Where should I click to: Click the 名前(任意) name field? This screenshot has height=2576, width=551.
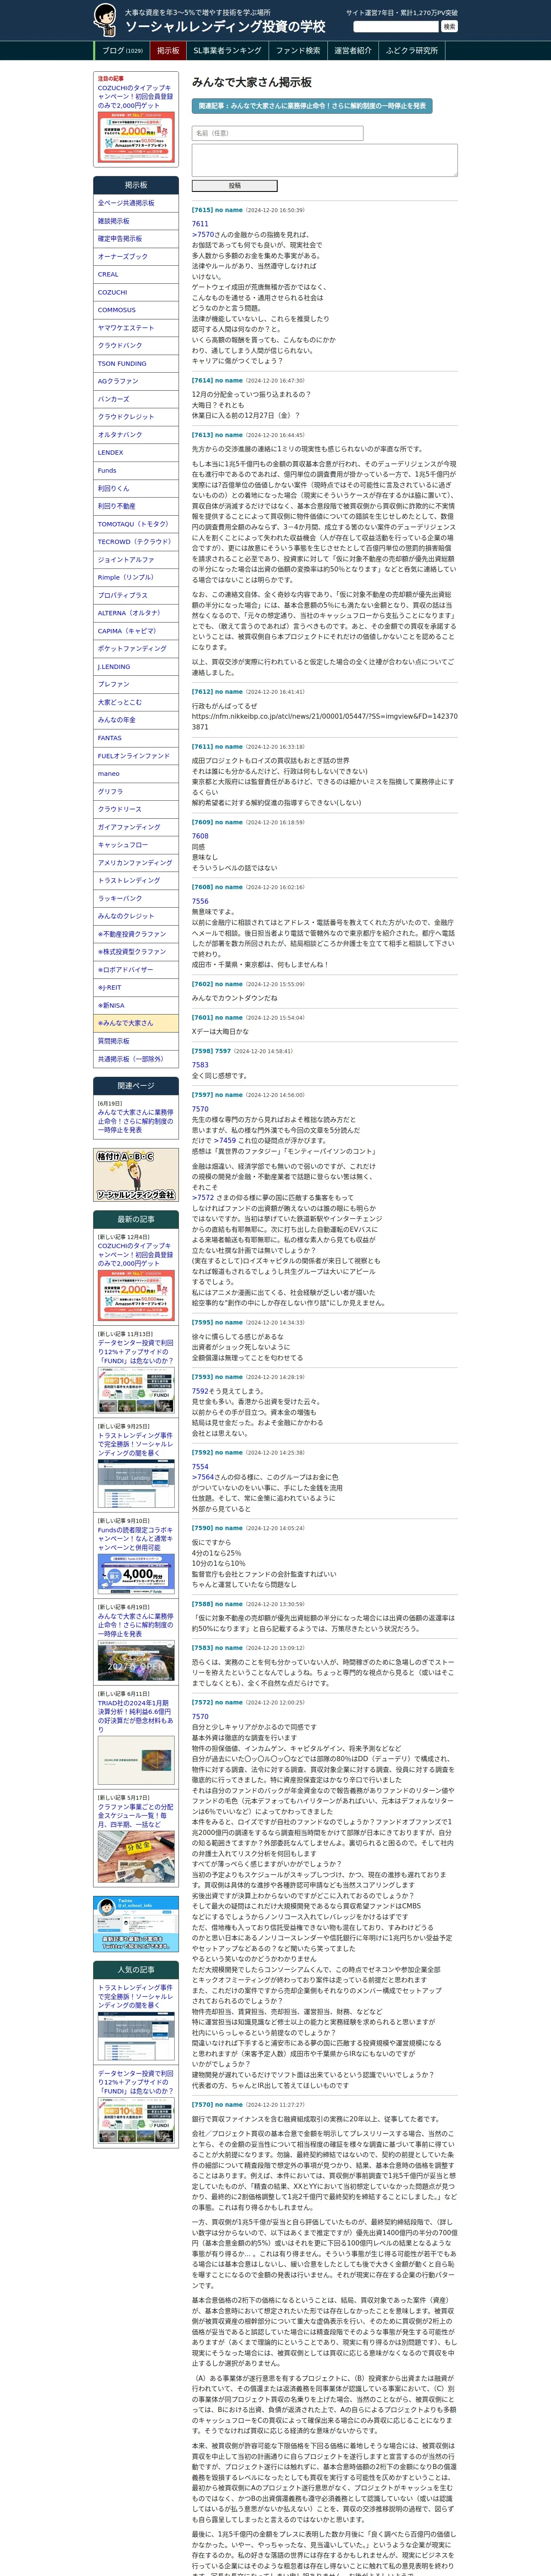[277, 133]
